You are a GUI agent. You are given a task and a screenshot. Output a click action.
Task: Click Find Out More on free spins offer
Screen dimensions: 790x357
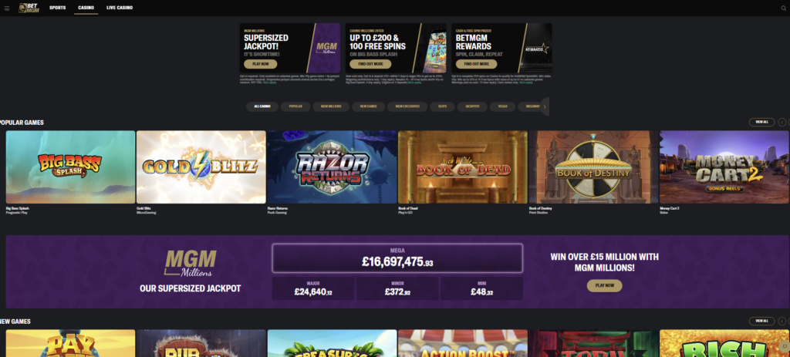(x=370, y=64)
